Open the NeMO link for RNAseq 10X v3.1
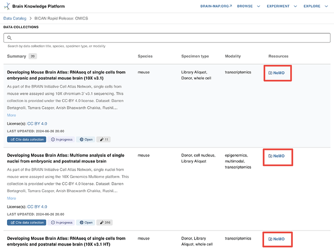Viewport: 334px width, 251px height. 277,73
